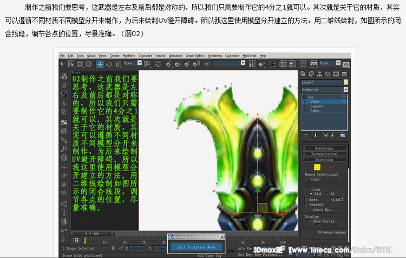Image resolution: width=406 pixels, height=258 pixels.
Task: Toggle the Angle Snap icon
Action: click(x=178, y=64)
